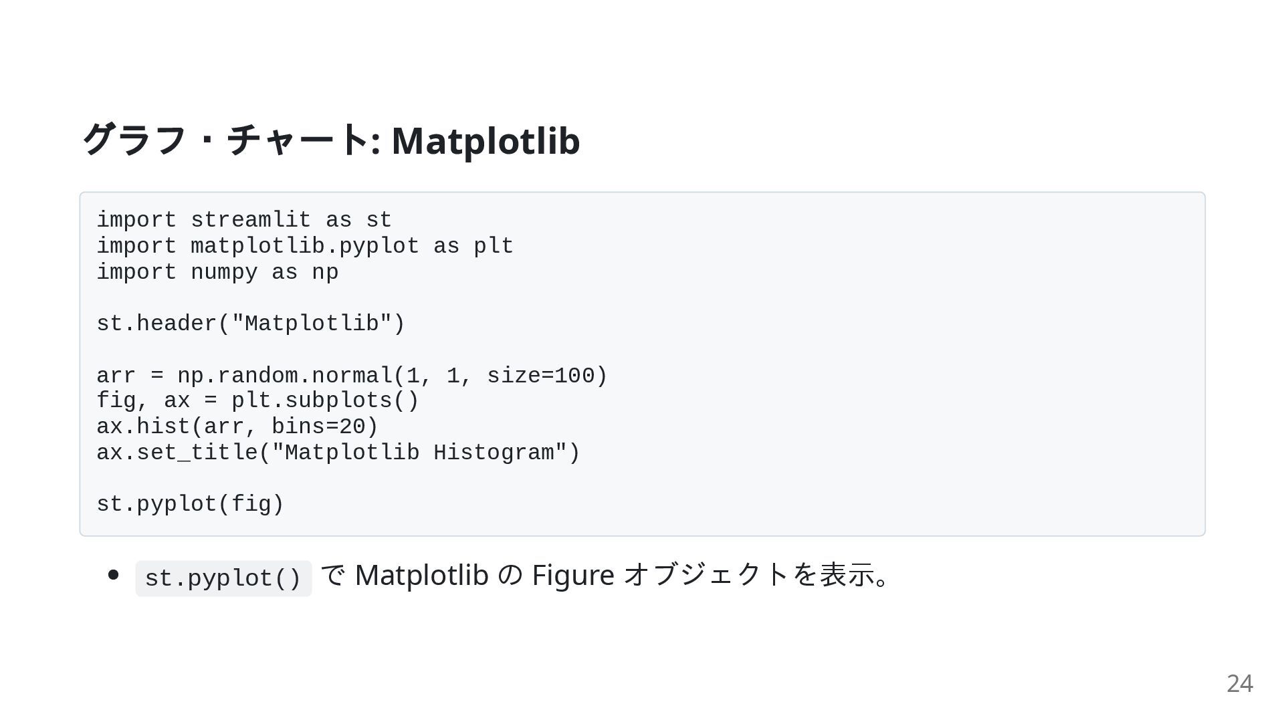1284x722 pixels.
Task: Click the inline st.pyplot() code label
Action: tap(223, 578)
